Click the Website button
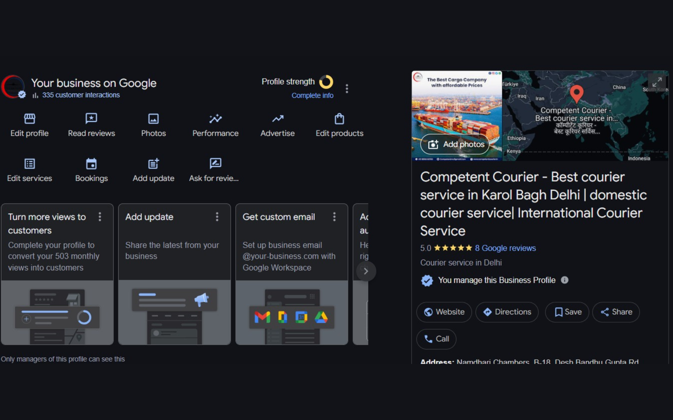The image size is (673, 420). click(x=444, y=312)
